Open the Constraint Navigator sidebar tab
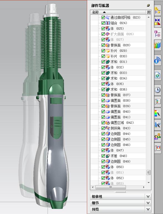163x214 pixels. [157, 22]
